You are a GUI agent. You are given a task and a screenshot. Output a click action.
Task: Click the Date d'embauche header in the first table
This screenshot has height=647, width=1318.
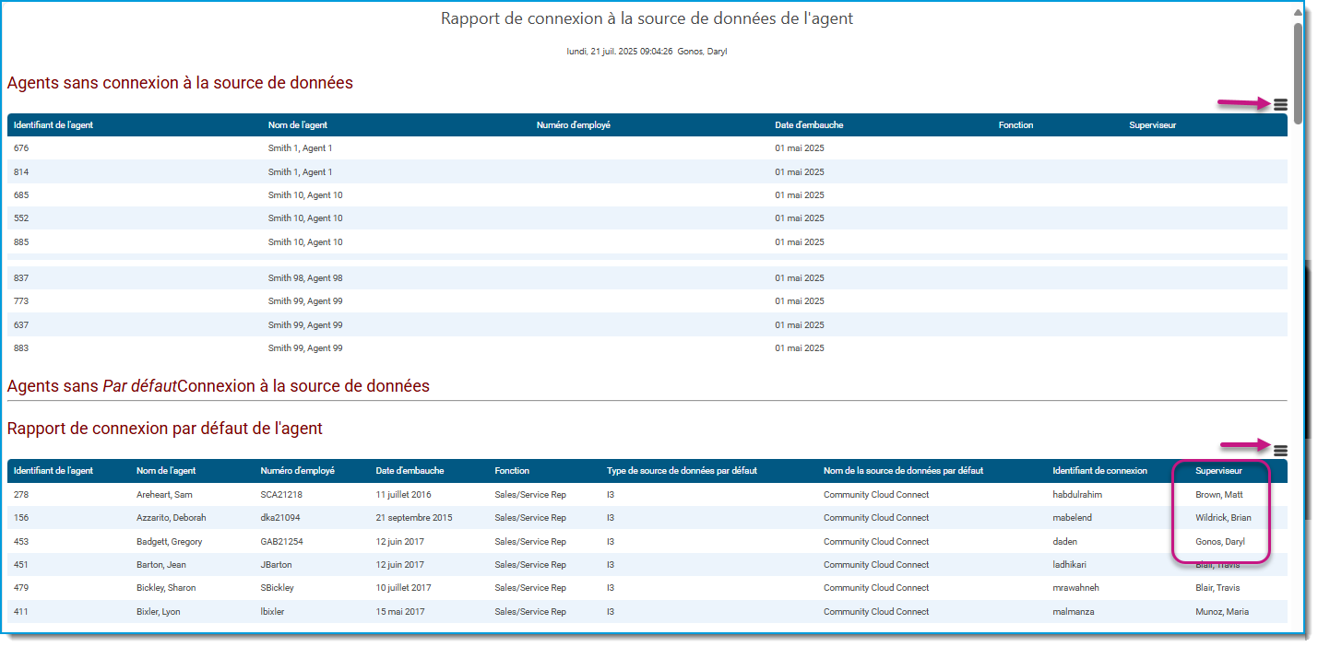(809, 125)
